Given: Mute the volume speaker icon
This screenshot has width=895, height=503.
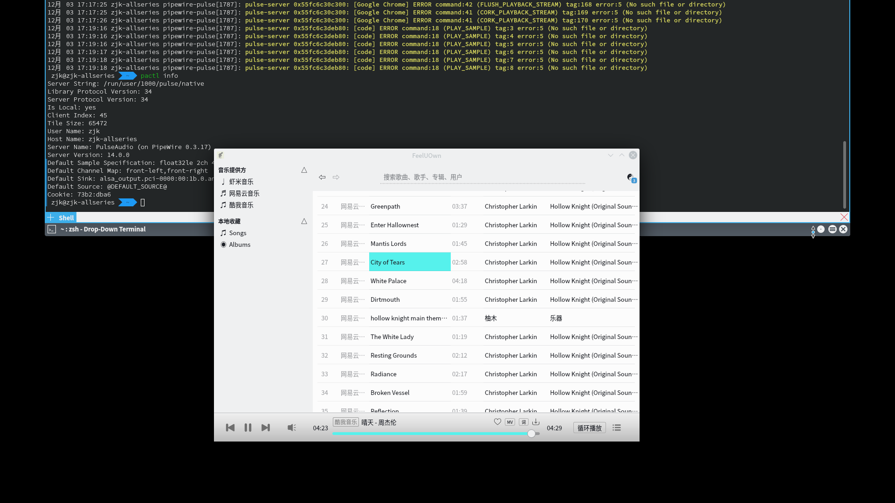Looking at the screenshot, I should 292,428.
